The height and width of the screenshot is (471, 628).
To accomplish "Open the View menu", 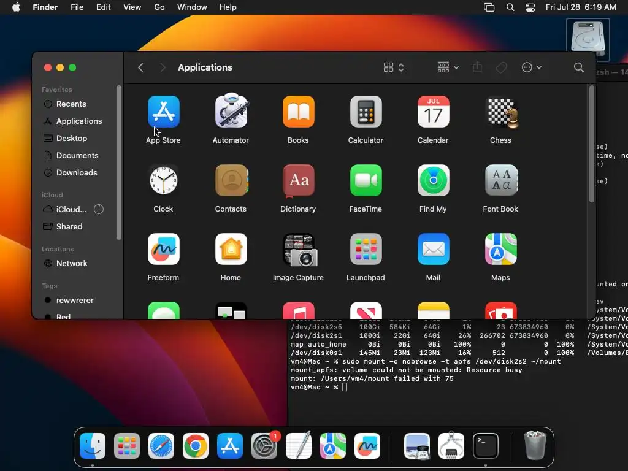I will pyautogui.click(x=132, y=7).
